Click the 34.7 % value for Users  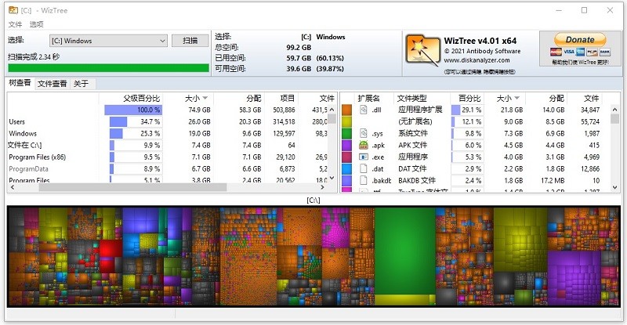click(150, 121)
